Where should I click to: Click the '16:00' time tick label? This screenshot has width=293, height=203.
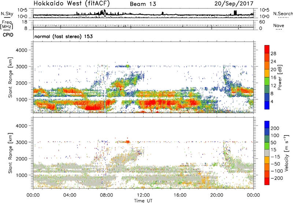[x=180, y=195]
